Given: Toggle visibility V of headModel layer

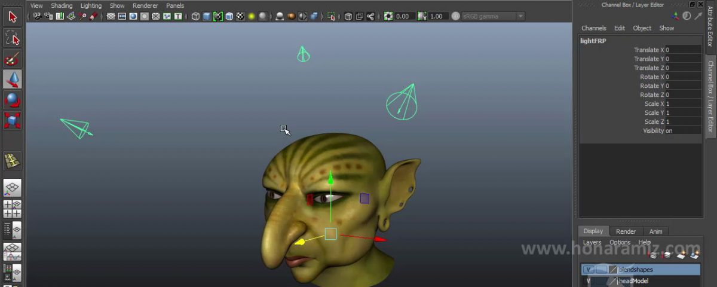Looking at the screenshot, I should pyautogui.click(x=589, y=281).
